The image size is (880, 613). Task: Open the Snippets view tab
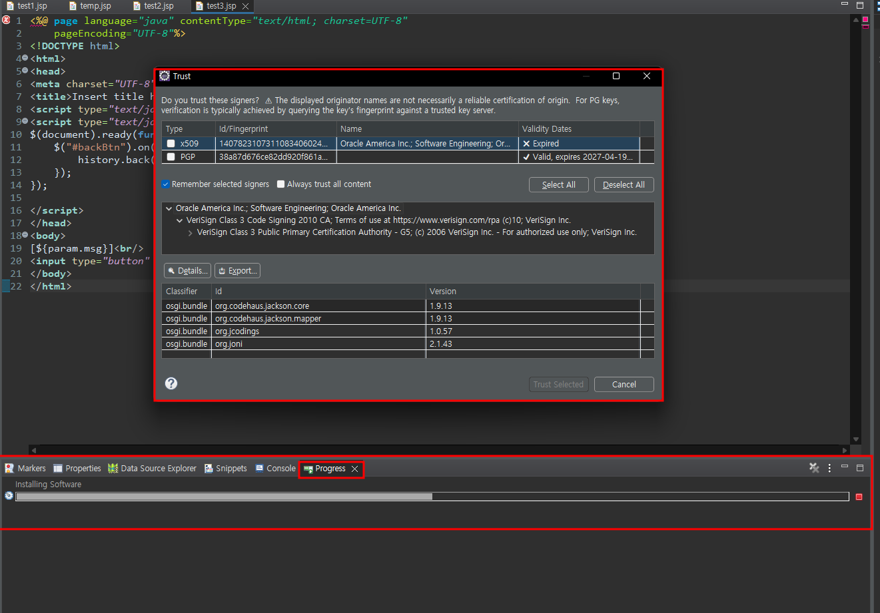pyautogui.click(x=226, y=469)
